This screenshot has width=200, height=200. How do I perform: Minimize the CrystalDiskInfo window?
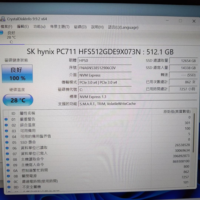tap(167, 20)
